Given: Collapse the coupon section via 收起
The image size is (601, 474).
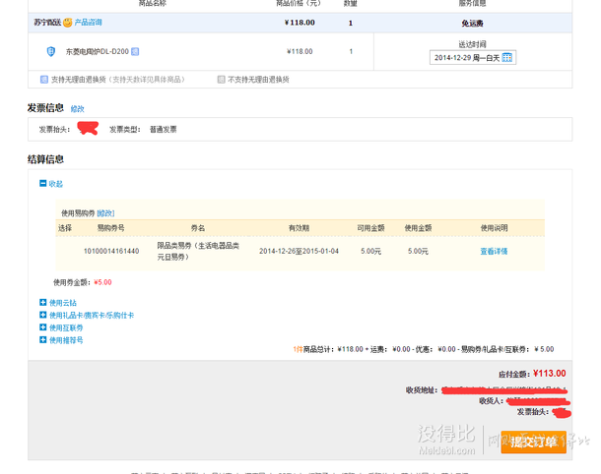Looking at the screenshot, I should tap(56, 184).
